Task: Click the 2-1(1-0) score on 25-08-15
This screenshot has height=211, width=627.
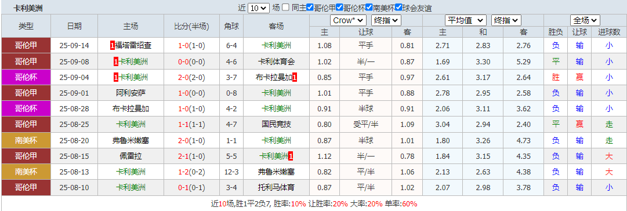Action: [x=191, y=156]
